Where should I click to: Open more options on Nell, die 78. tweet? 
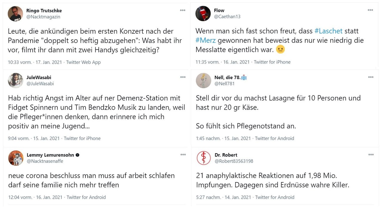tap(371, 77)
